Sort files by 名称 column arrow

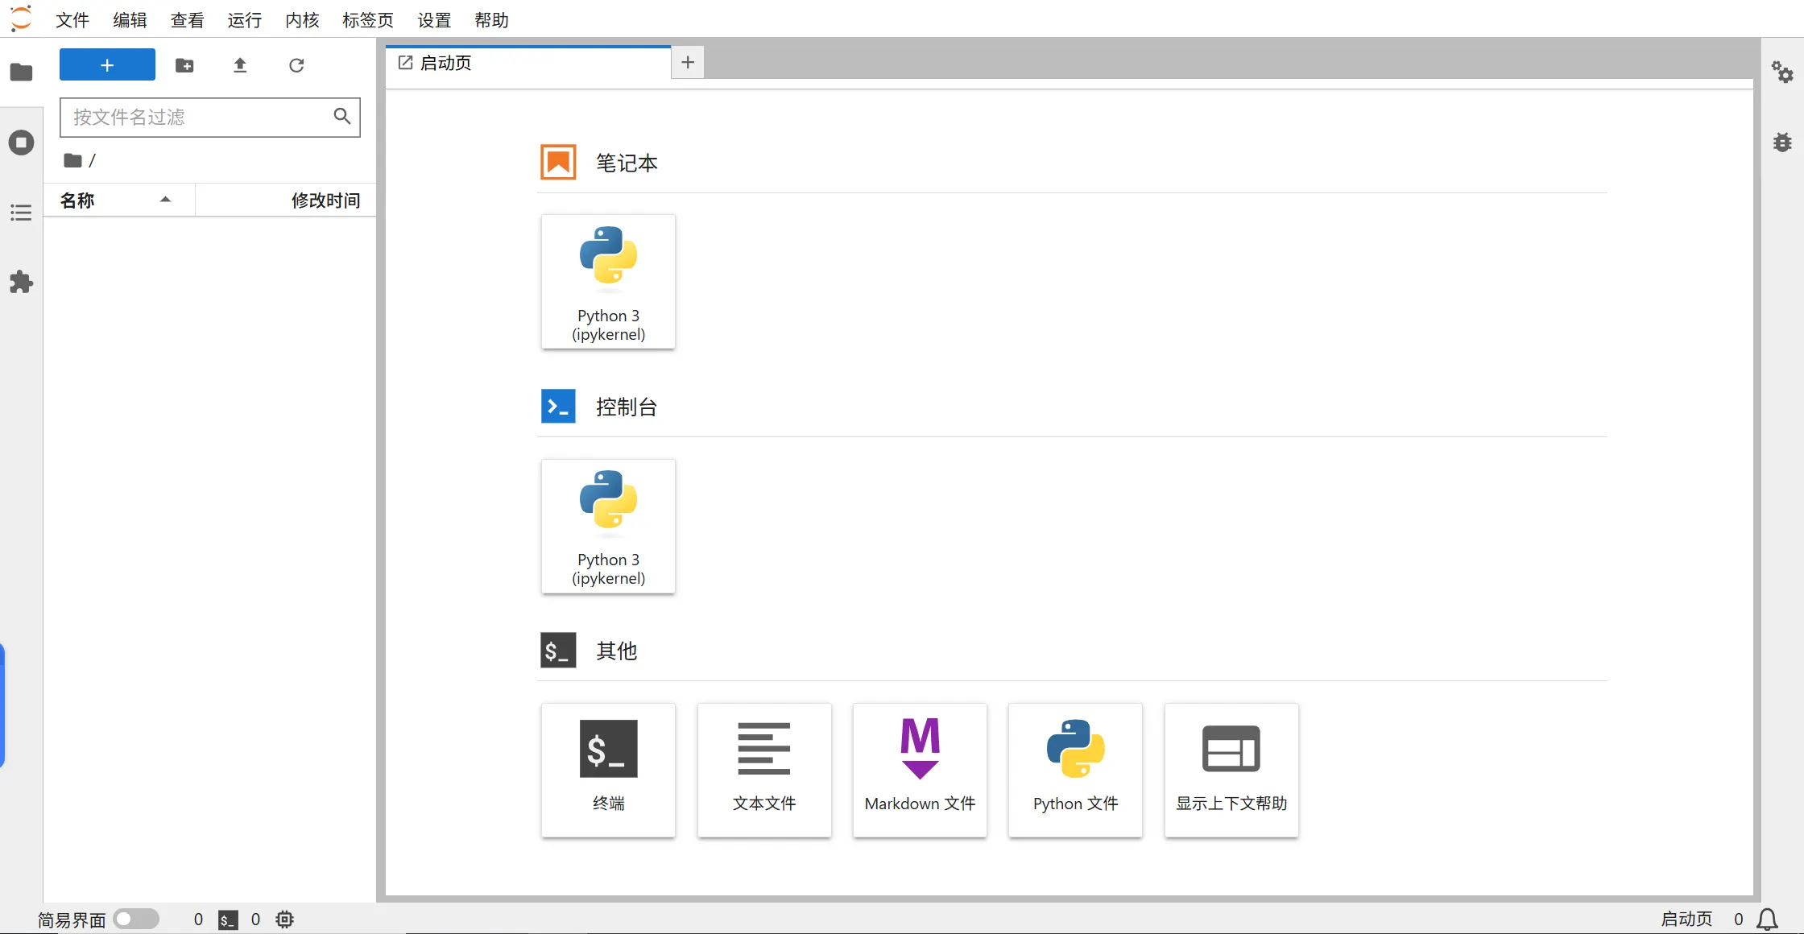tap(165, 200)
